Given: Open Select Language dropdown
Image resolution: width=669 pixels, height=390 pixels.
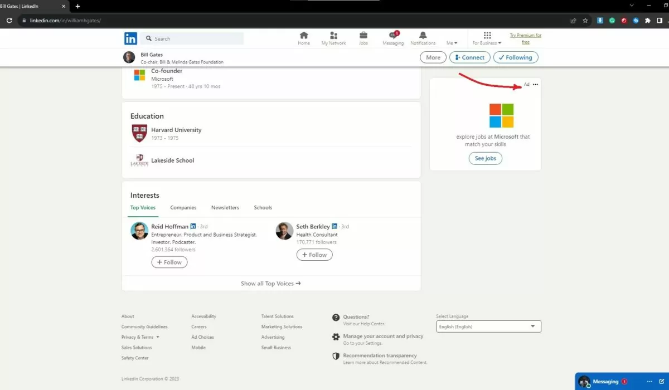Looking at the screenshot, I should (x=488, y=326).
